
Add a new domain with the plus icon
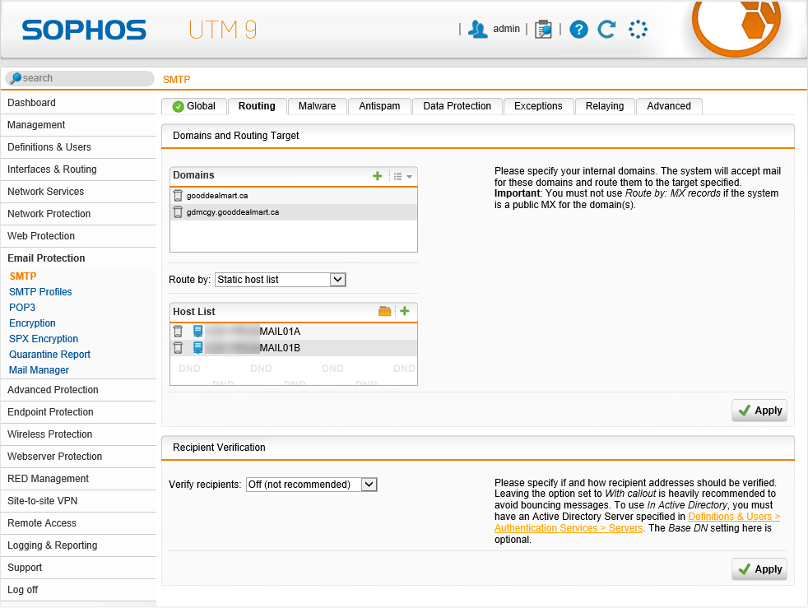click(x=377, y=176)
